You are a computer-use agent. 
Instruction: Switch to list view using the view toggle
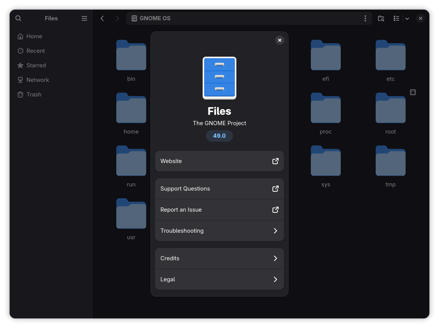tap(396, 18)
